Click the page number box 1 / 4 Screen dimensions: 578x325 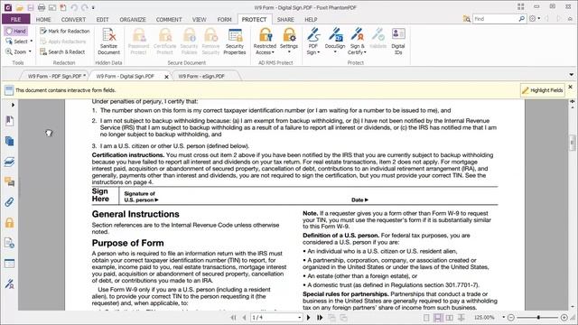point(276,317)
